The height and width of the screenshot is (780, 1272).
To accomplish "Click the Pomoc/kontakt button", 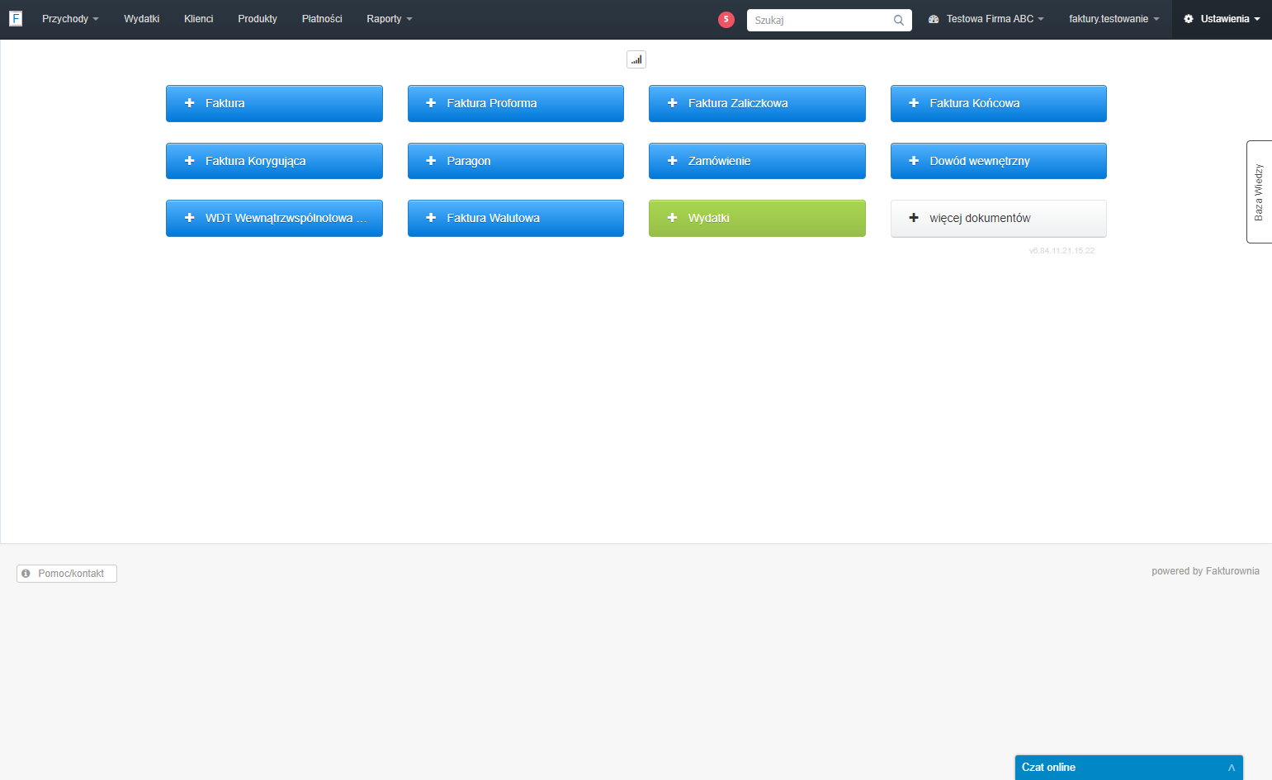I will click(x=67, y=574).
